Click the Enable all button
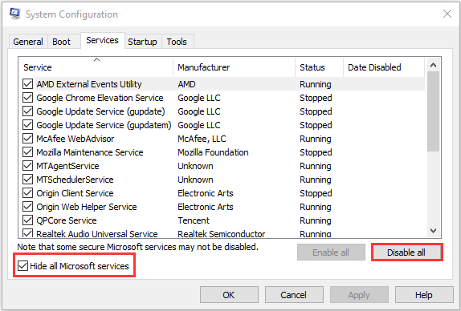 (x=331, y=252)
